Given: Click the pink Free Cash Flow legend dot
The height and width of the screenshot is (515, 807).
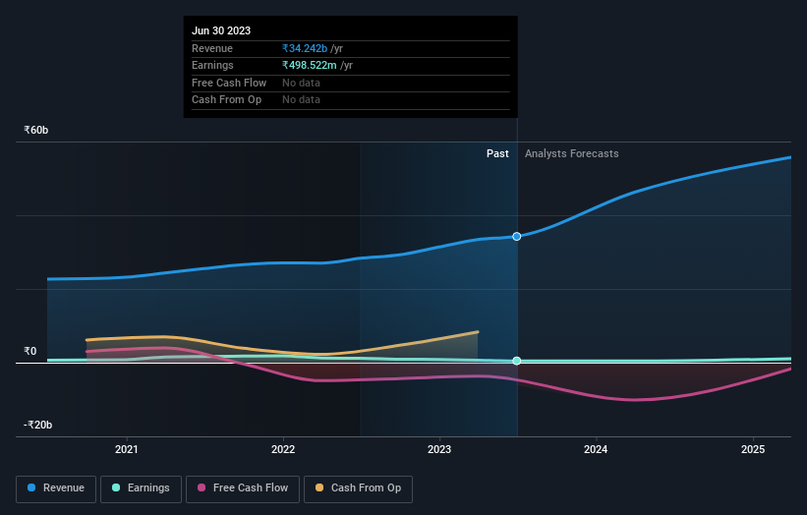Looking at the screenshot, I should (x=202, y=487).
